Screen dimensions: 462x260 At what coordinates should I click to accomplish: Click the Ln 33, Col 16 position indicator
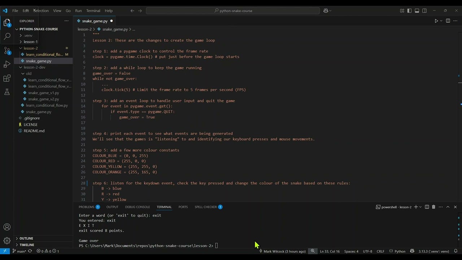coord(330,251)
